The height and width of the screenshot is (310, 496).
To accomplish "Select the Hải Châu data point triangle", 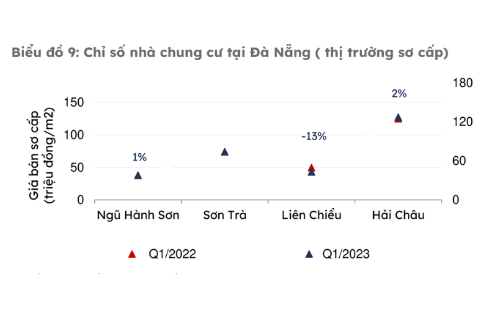I will (398, 118).
